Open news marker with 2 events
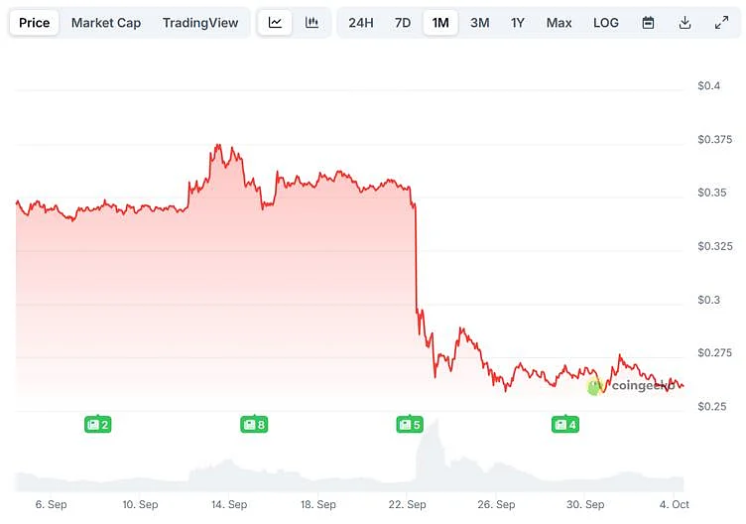This screenshot has height=524, width=746. 97,425
